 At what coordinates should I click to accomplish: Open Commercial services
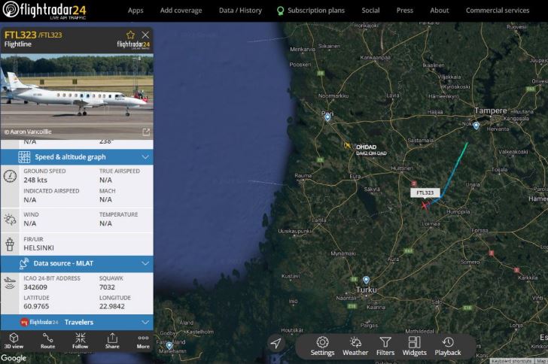[x=498, y=11]
